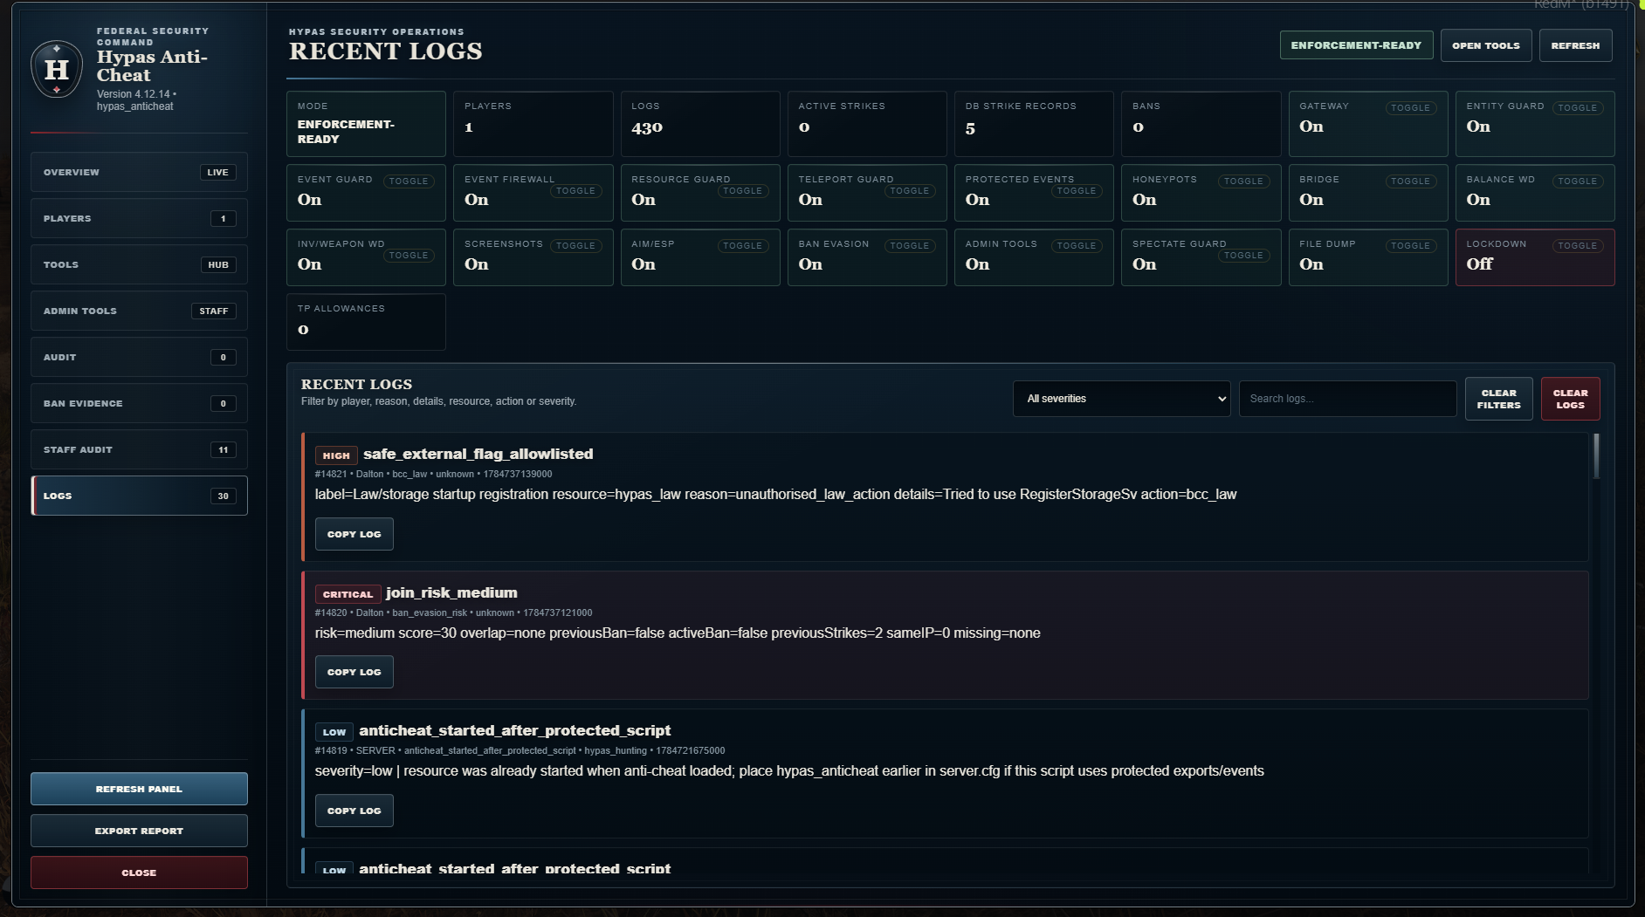Select the Logs section

pyautogui.click(x=139, y=496)
